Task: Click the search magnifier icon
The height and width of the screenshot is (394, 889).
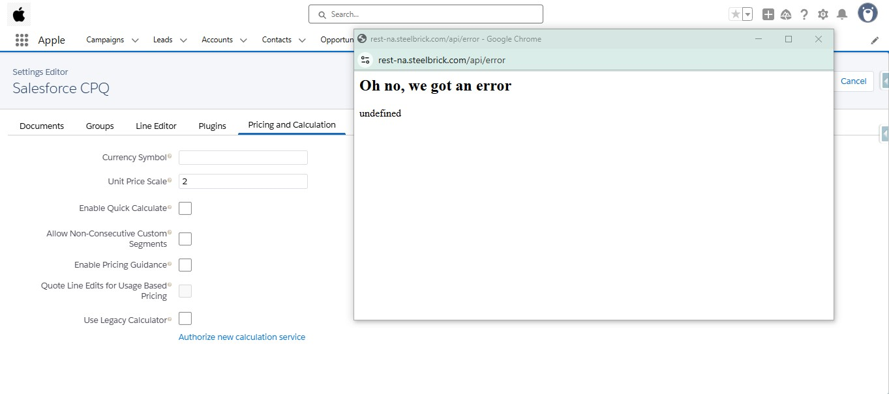Action: 322,14
